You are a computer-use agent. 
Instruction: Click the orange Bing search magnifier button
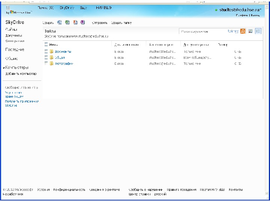(x=243, y=31)
